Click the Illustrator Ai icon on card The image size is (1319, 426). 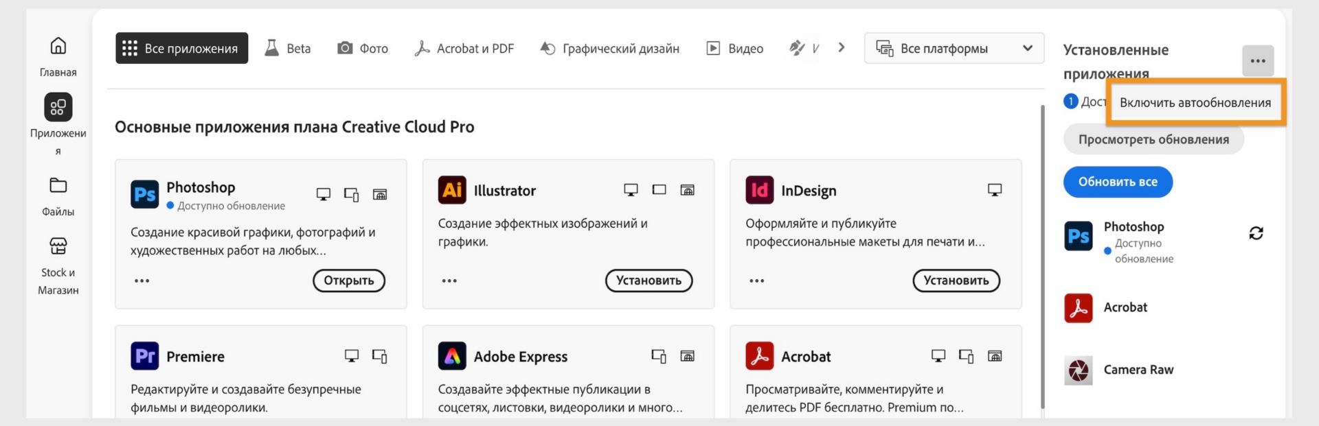[x=452, y=190]
